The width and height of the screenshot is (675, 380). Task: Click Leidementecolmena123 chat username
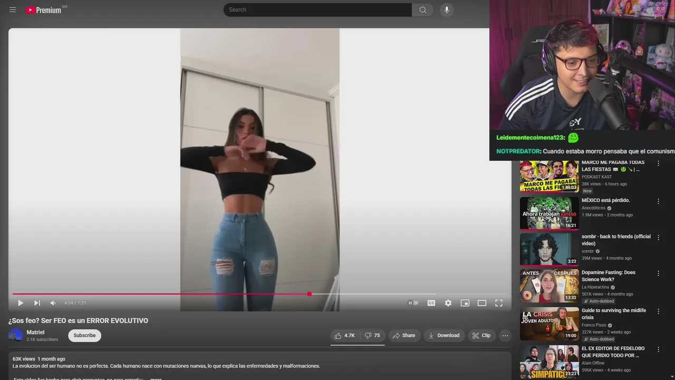point(531,138)
